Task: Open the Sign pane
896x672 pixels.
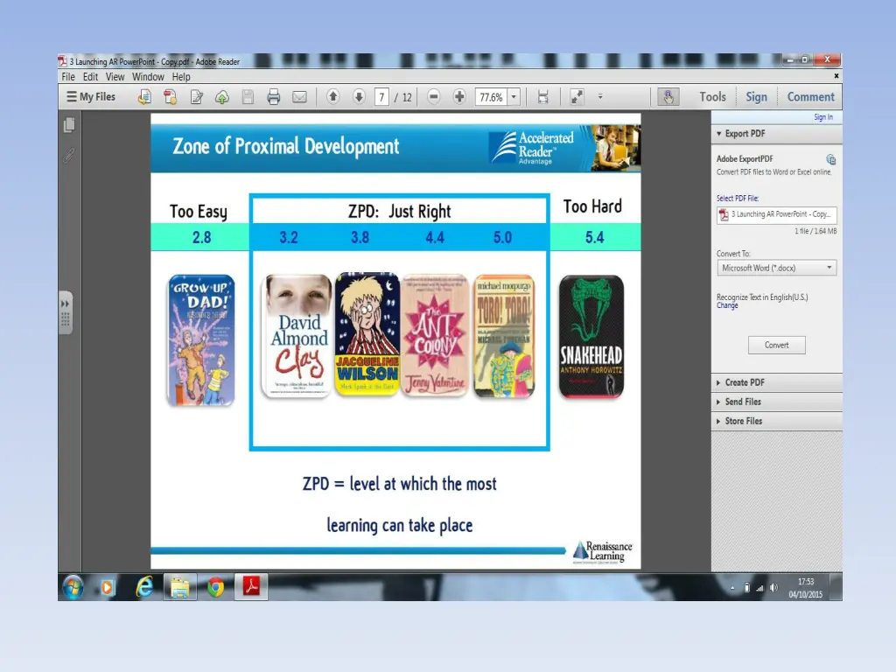Action: tap(756, 96)
